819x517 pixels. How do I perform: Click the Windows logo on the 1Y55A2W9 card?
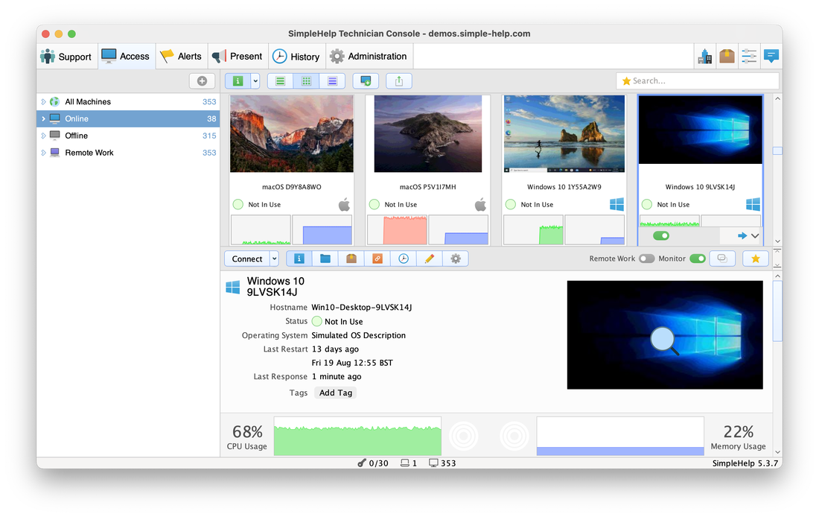click(x=617, y=204)
